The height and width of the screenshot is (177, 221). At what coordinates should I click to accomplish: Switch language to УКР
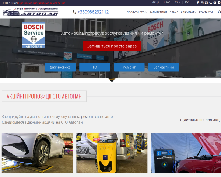(x=178, y=3)
